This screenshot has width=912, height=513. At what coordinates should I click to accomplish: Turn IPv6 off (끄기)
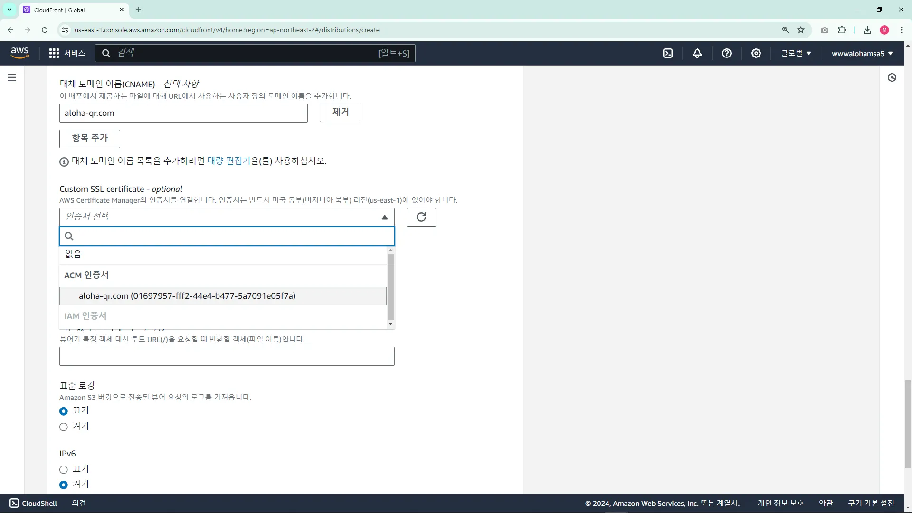click(x=64, y=469)
